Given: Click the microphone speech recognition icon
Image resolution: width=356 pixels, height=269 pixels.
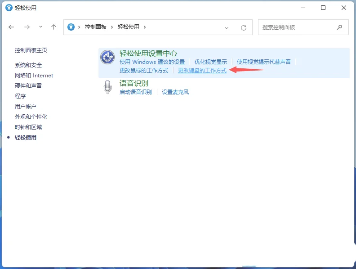Looking at the screenshot, I should point(107,87).
